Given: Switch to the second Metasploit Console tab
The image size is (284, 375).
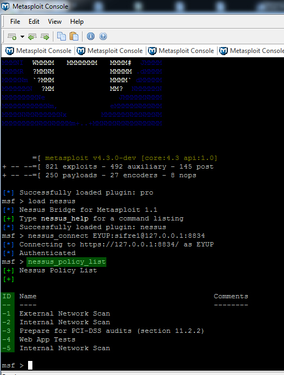Looking at the screenshot, I should [110, 51].
